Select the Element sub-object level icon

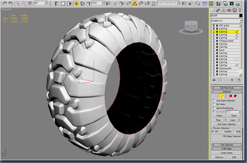pos(235,96)
